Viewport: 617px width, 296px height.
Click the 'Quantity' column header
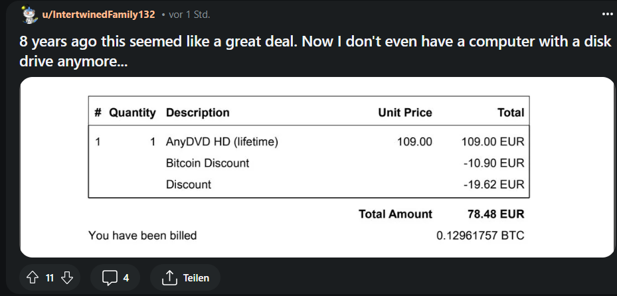pyautogui.click(x=132, y=113)
